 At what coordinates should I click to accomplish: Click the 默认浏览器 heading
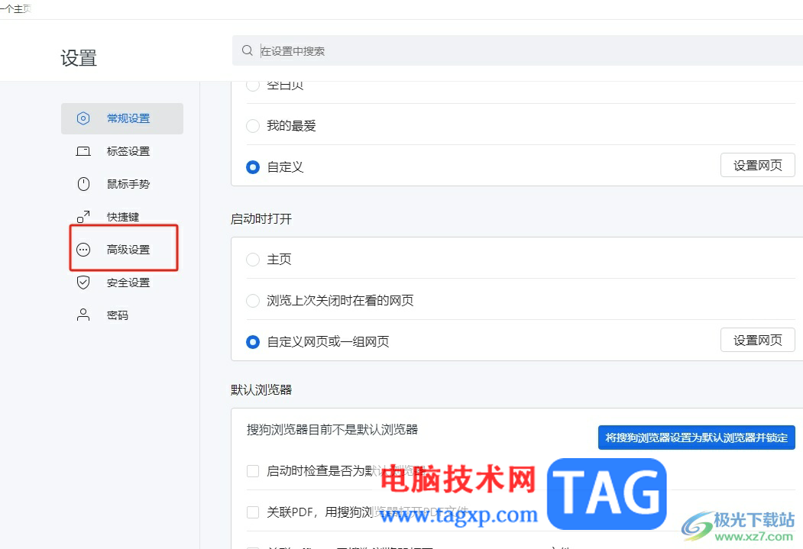[x=261, y=390]
